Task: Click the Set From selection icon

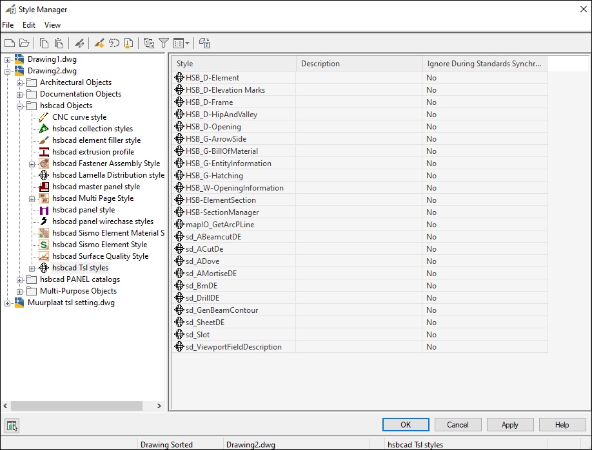Action: (114, 43)
